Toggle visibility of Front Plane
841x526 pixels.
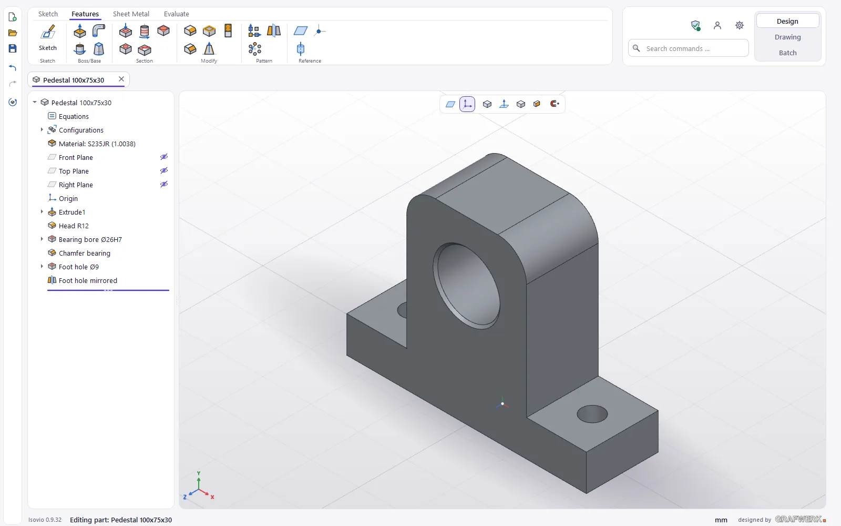tap(164, 157)
